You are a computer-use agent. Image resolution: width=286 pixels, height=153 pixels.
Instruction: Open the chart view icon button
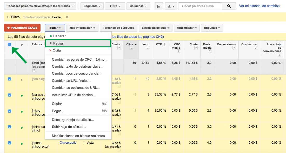[159, 6]
